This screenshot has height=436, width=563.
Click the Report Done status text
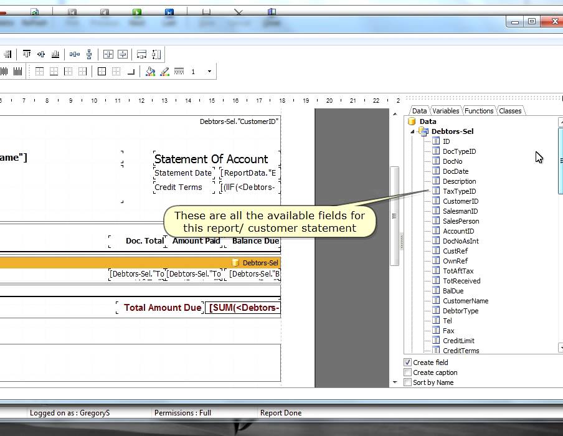(281, 413)
